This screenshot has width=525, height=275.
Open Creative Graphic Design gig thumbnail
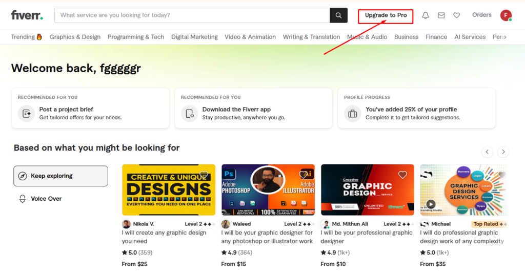click(x=368, y=189)
